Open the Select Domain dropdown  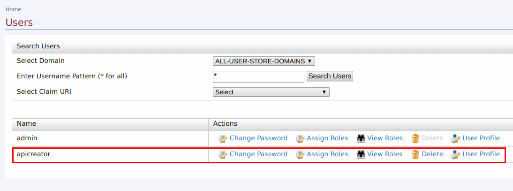[264, 61]
